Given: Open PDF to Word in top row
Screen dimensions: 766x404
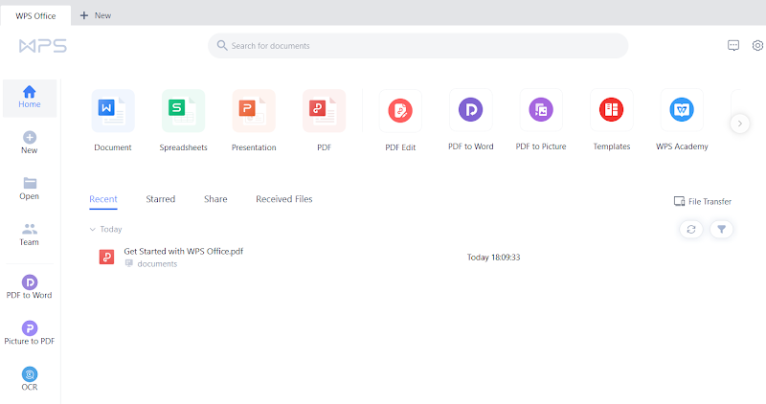Looking at the screenshot, I should [470, 120].
